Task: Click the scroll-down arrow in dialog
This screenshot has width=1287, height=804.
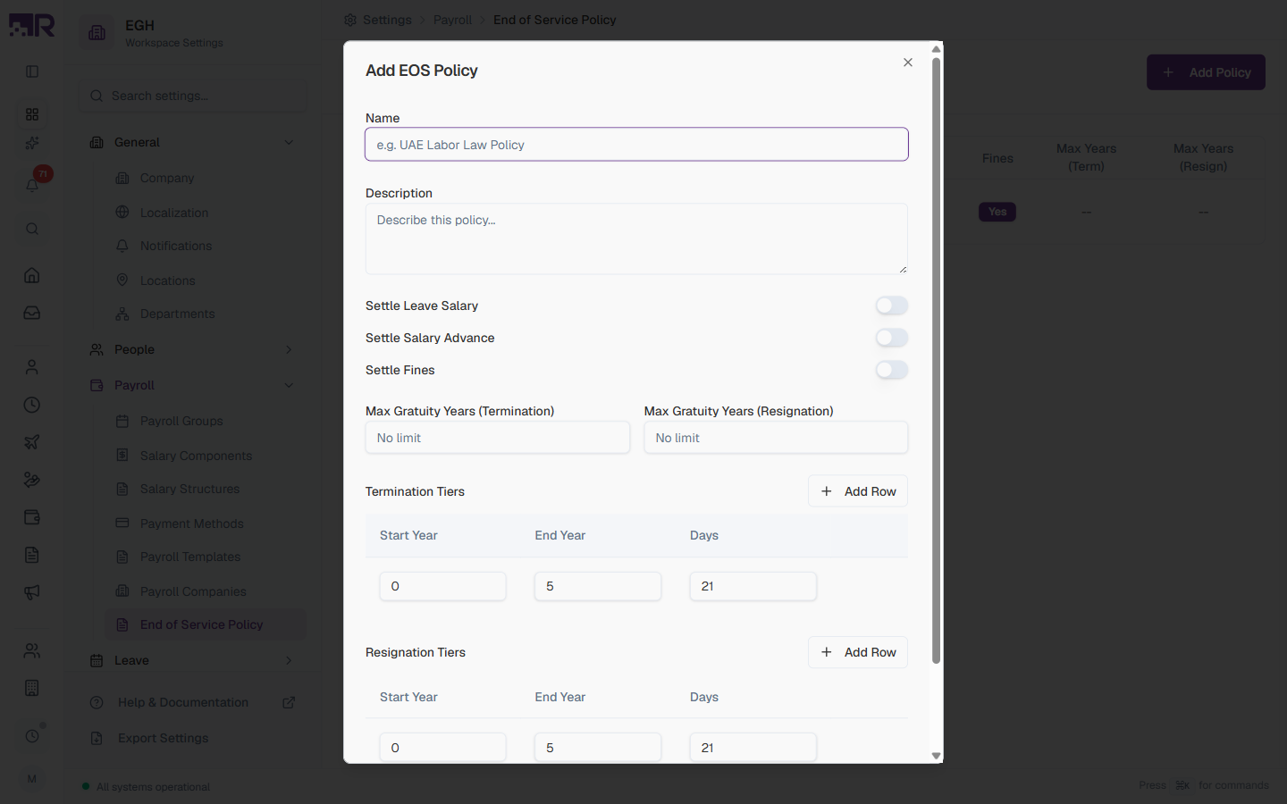Action: [x=936, y=756]
